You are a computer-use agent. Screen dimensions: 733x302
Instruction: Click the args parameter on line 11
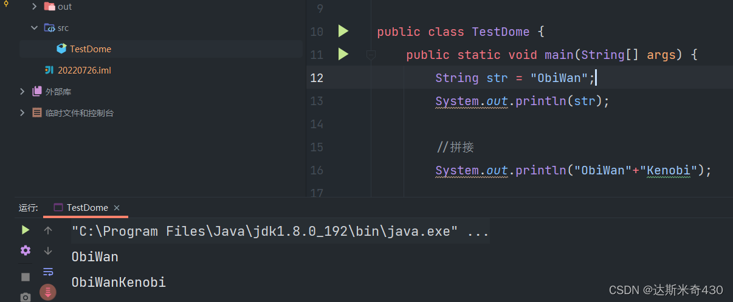[x=661, y=55]
